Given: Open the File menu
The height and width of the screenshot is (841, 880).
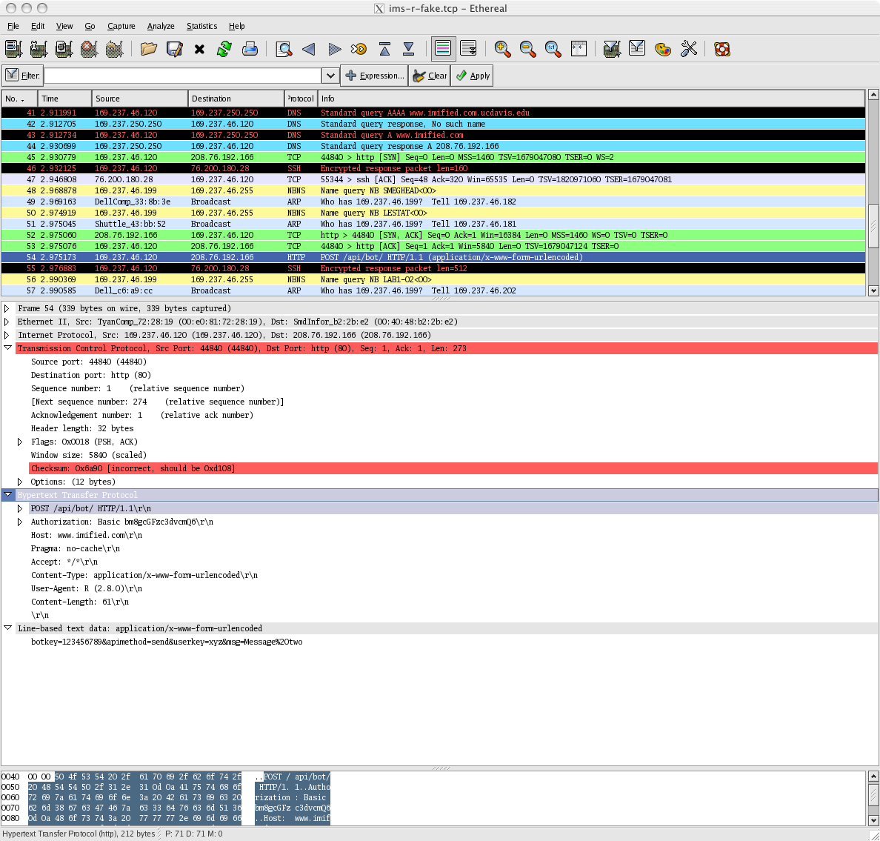Looking at the screenshot, I should pyautogui.click(x=13, y=26).
